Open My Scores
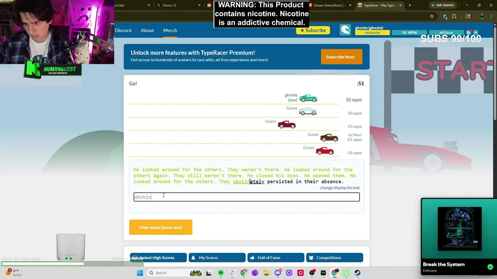 (x=217, y=258)
